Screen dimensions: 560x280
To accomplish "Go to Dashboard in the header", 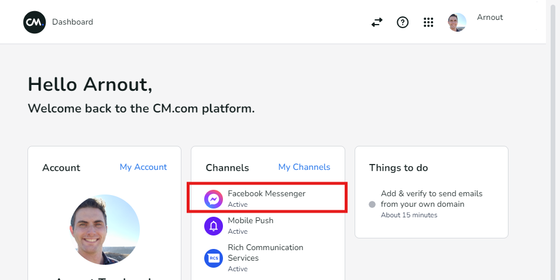I will point(73,22).
